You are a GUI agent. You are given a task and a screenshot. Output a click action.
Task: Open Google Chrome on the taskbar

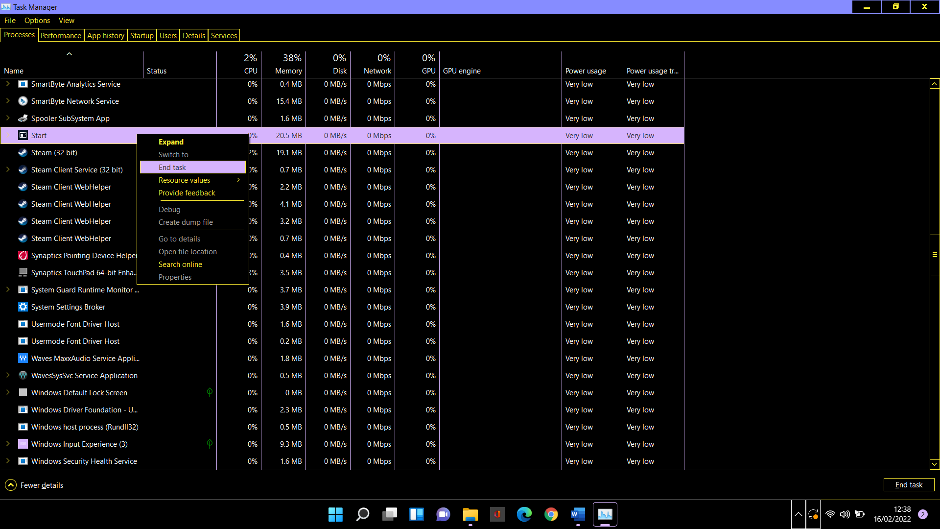pyautogui.click(x=551, y=514)
